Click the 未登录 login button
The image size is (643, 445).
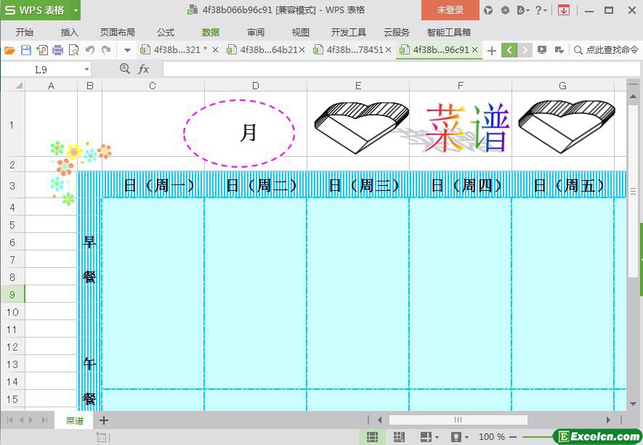[450, 10]
